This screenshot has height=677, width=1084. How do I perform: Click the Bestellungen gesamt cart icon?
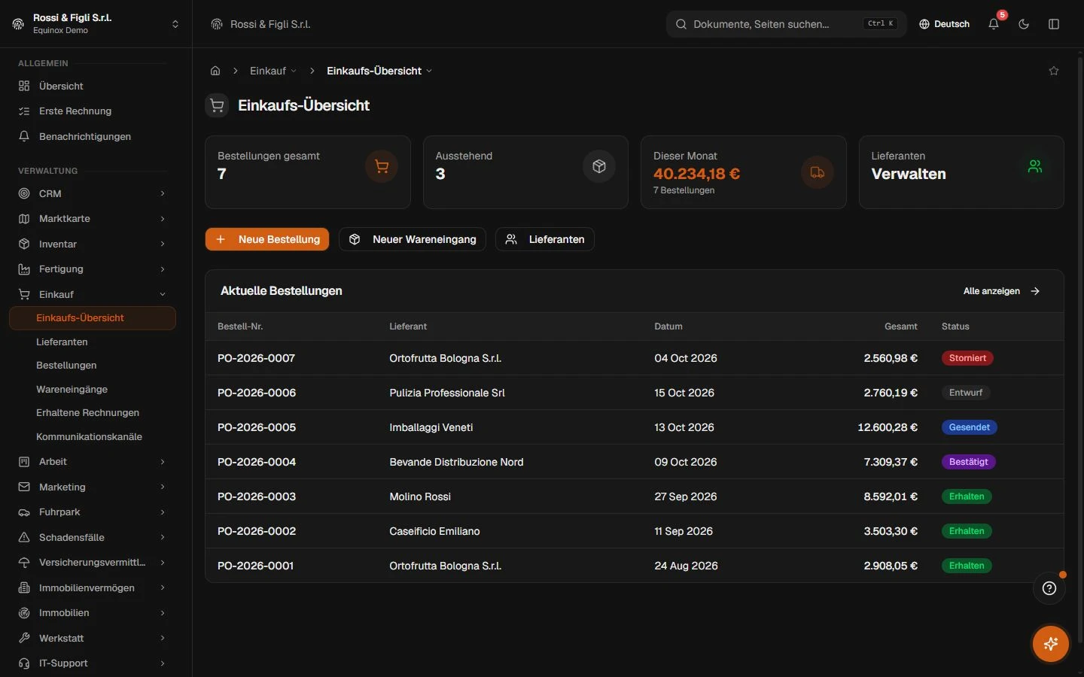(x=382, y=166)
